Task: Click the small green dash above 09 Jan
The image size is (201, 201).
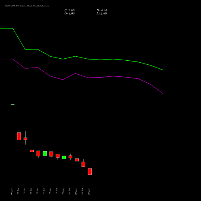Action: point(12,105)
